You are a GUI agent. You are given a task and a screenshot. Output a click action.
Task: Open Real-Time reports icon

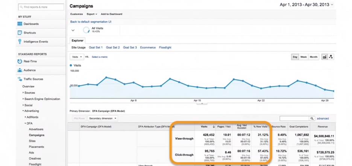click(20, 61)
